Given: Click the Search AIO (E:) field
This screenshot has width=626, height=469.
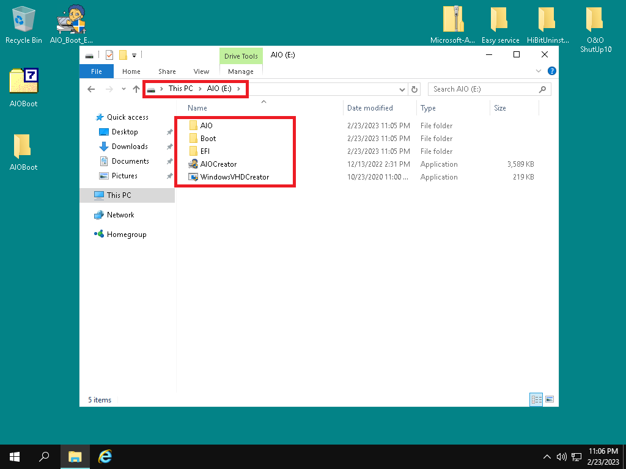Looking at the screenshot, I should [x=483, y=89].
